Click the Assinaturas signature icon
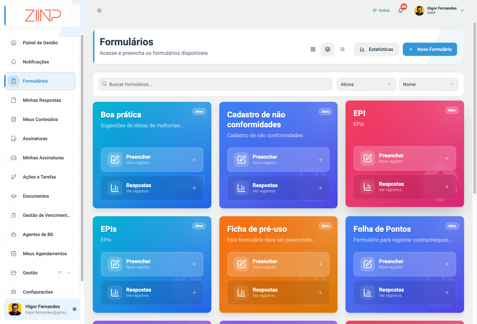 click(14, 139)
